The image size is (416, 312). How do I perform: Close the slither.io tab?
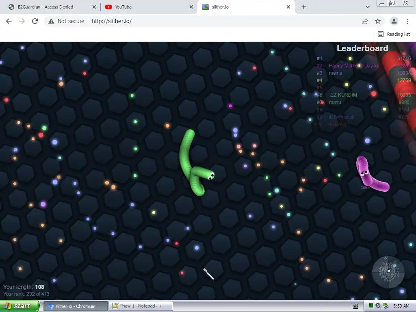(288, 7)
